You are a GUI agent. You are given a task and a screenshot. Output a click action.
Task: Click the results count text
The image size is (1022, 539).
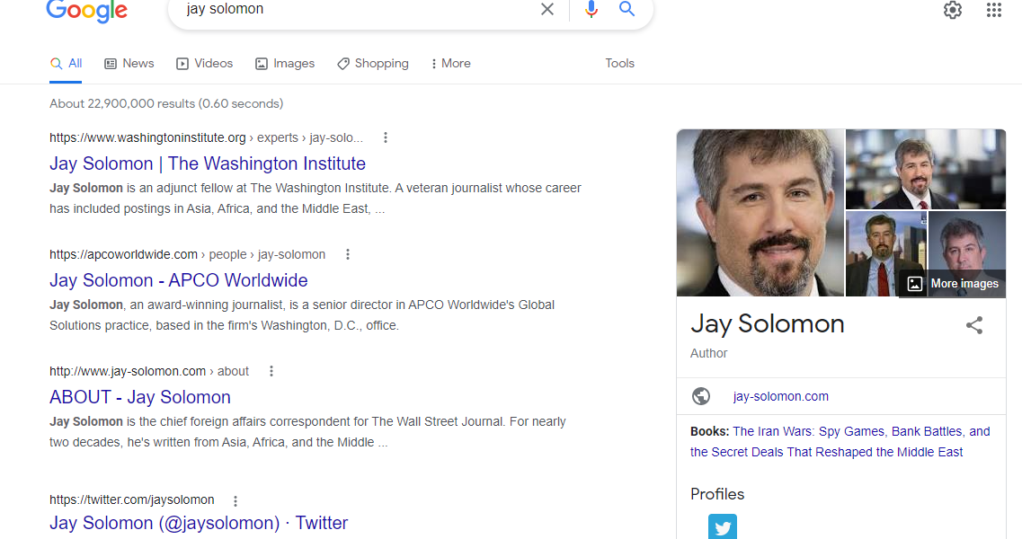pyautogui.click(x=166, y=103)
